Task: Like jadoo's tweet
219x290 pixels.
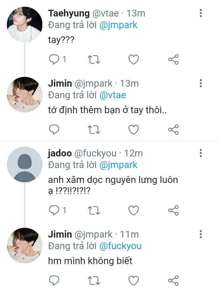Action: coord(133,210)
